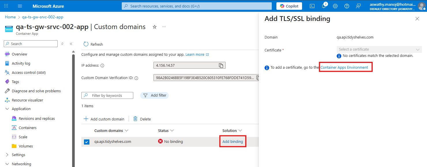Click the qa.api.tidyshelves.com domain cell

pyautogui.click(x=113, y=142)
